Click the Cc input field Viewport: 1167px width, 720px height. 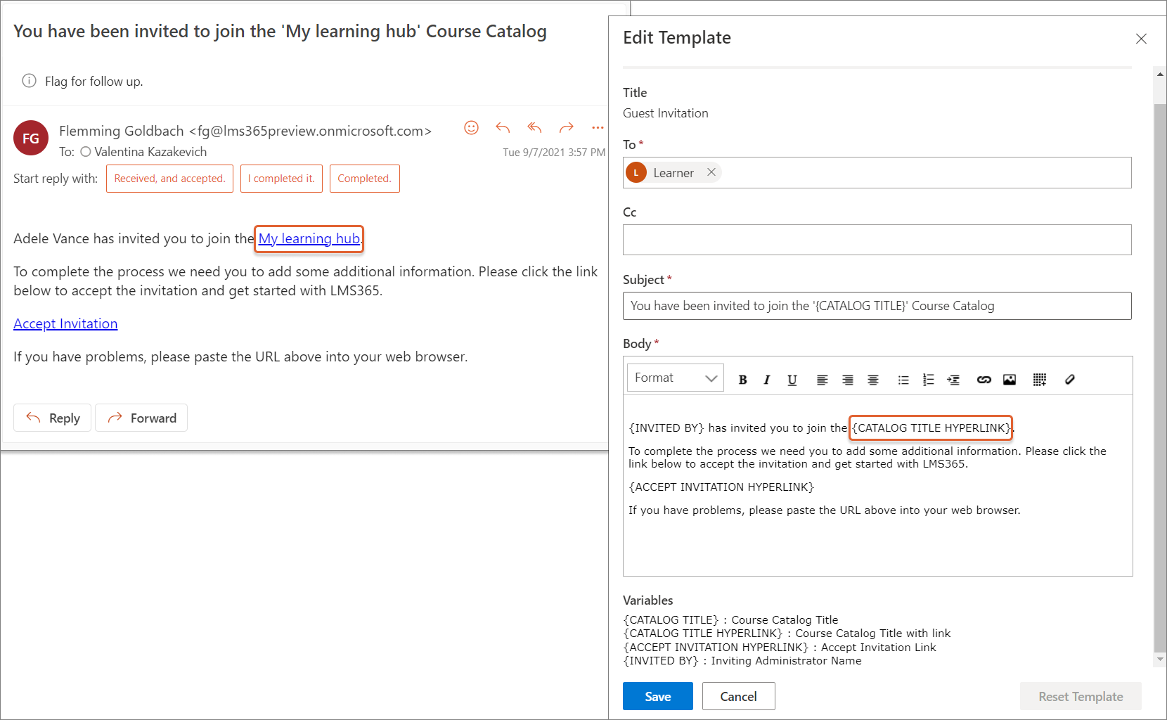[x=877, y=240]
